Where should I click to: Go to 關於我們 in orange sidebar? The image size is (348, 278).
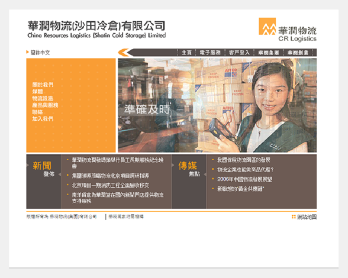pyautogui.click(x=43, y=84)
